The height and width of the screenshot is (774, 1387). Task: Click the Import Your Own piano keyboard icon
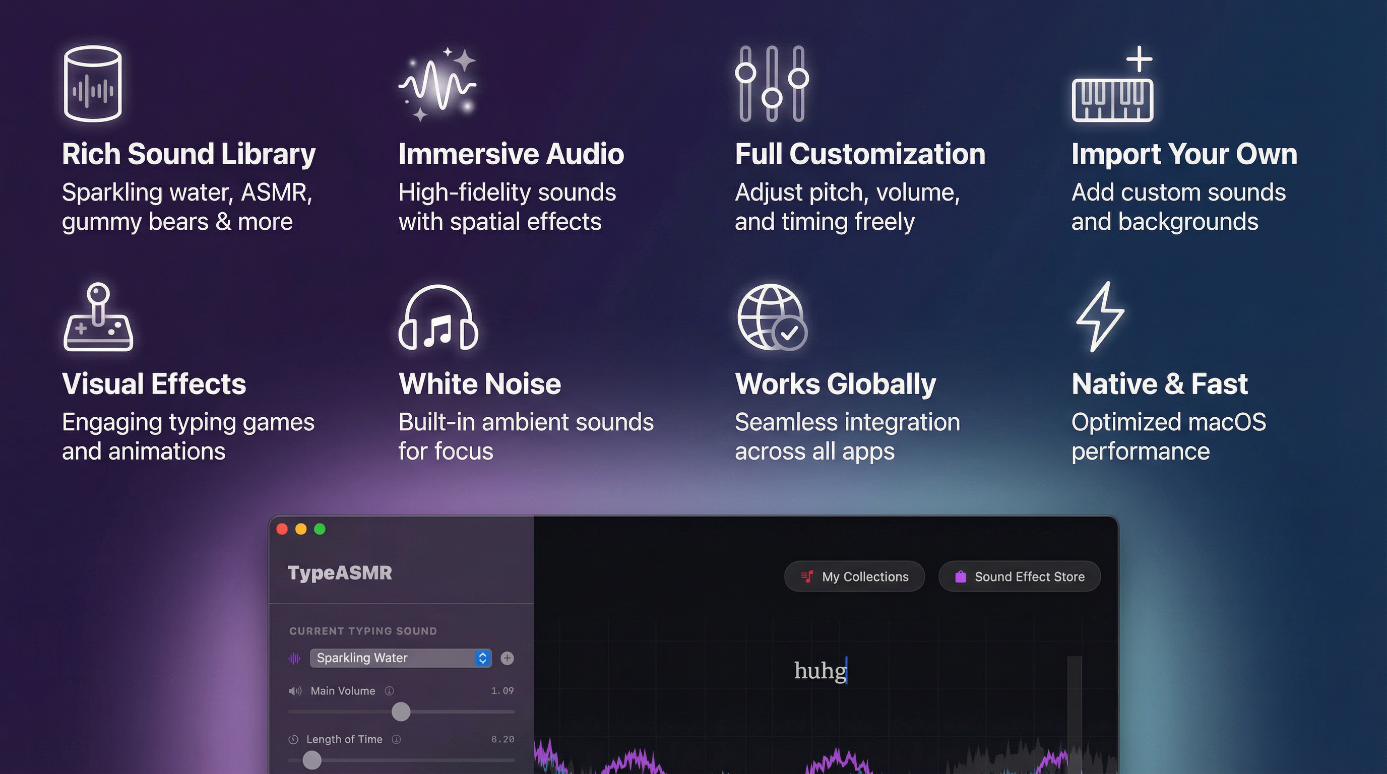click(1112, 97)
